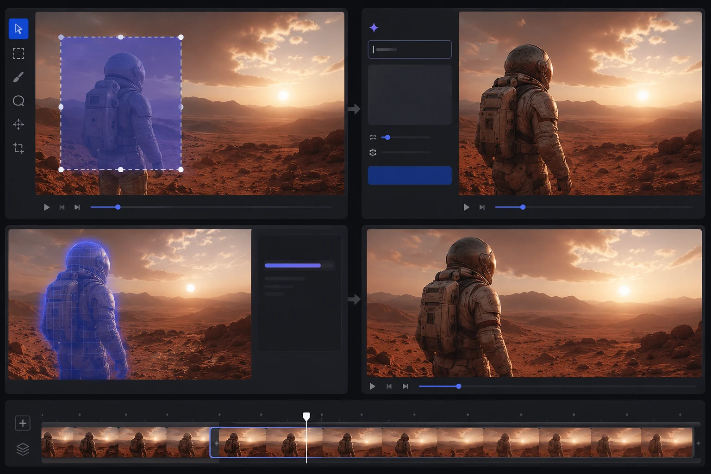The image size is (711, 474).
Task: Add a new track with plus button
Action: point(23,423)
